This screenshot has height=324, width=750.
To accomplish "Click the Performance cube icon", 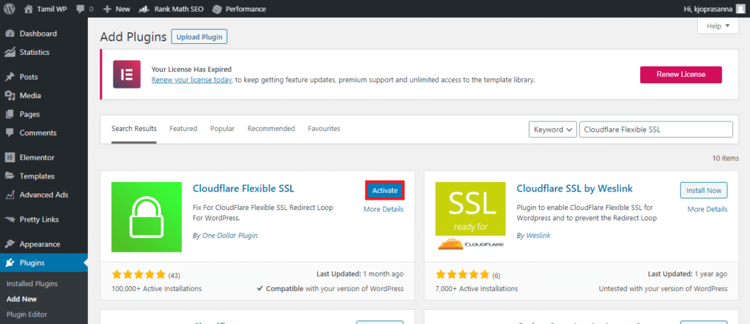I will pyautogui.click(x=217, y=9).
